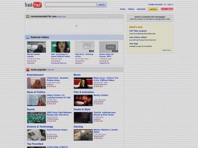Open the Howto & Style category
Screen dimensions: 198x148
click(x=82, y=109)
